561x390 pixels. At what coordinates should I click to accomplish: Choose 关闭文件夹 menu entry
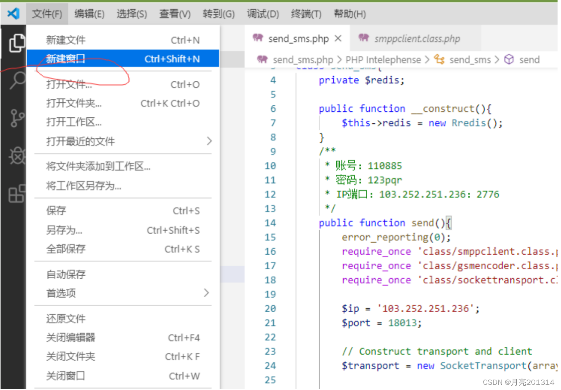coord(123,356)
